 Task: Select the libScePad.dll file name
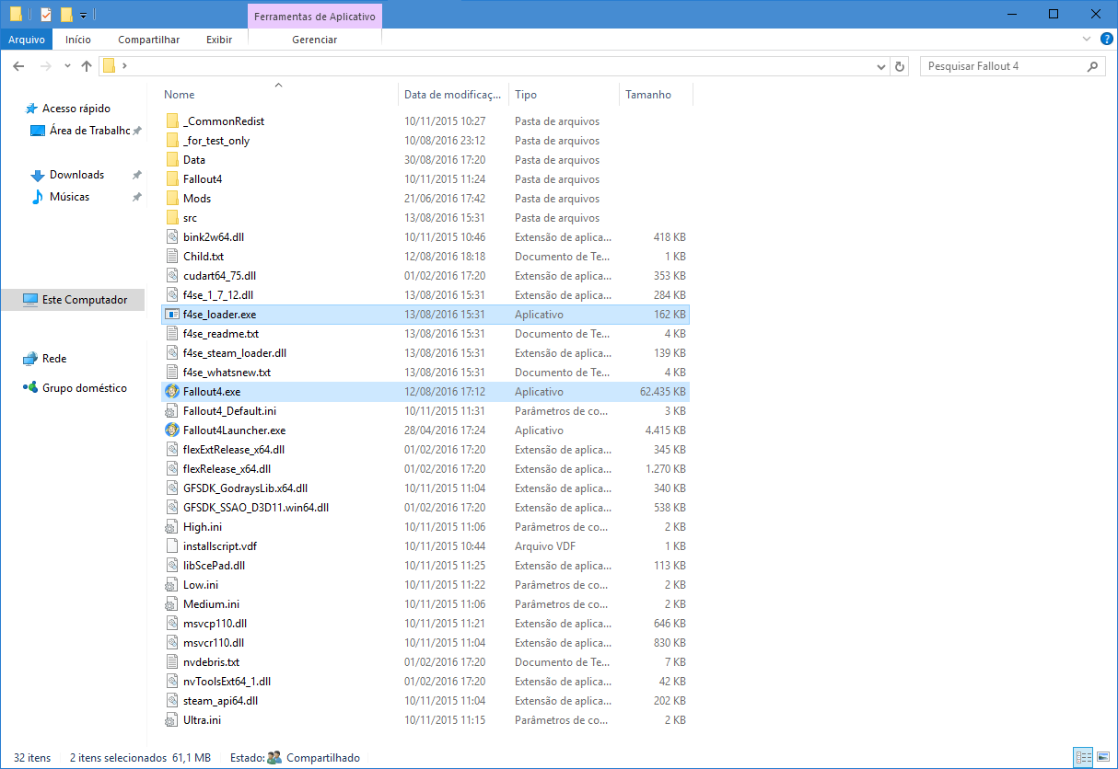pyautogui.click(x=214, y=566)
